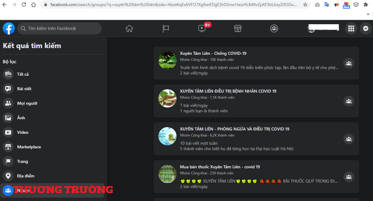The height and width of the screenshot is (201, 373).
Task: Filter results by Mọi người
Action: pos(27,103)
